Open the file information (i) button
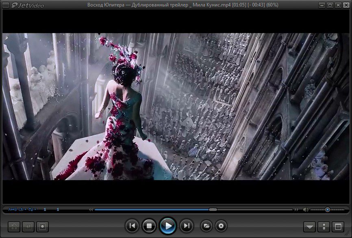352x238 pixels. (324, 227)
